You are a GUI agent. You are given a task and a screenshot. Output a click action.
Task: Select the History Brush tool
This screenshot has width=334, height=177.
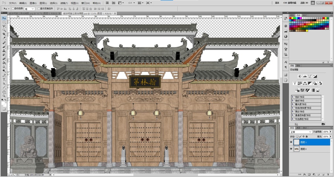pyautogui.click(x=4, y=55)
